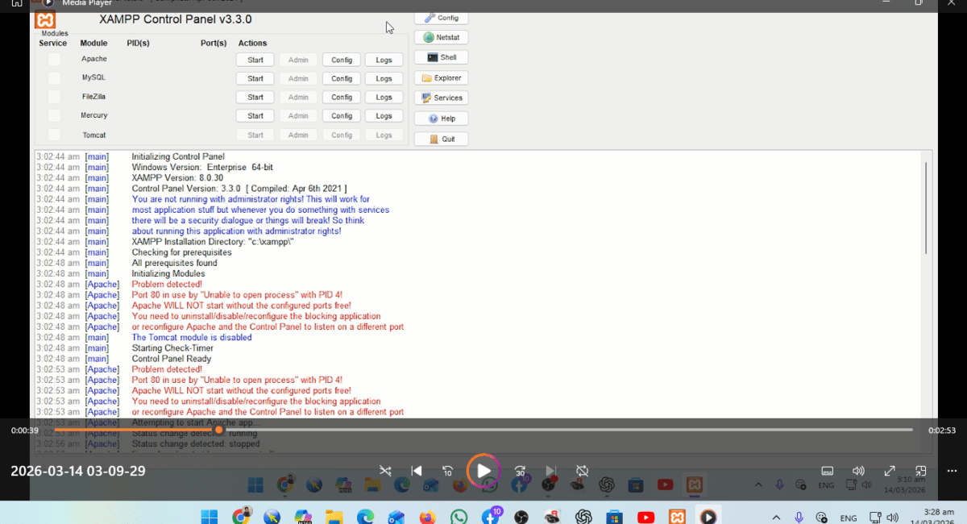The height and width of the screenshot is (524, 967).
Task: Open Config in the Tomcat row
Action: point(342,135)
